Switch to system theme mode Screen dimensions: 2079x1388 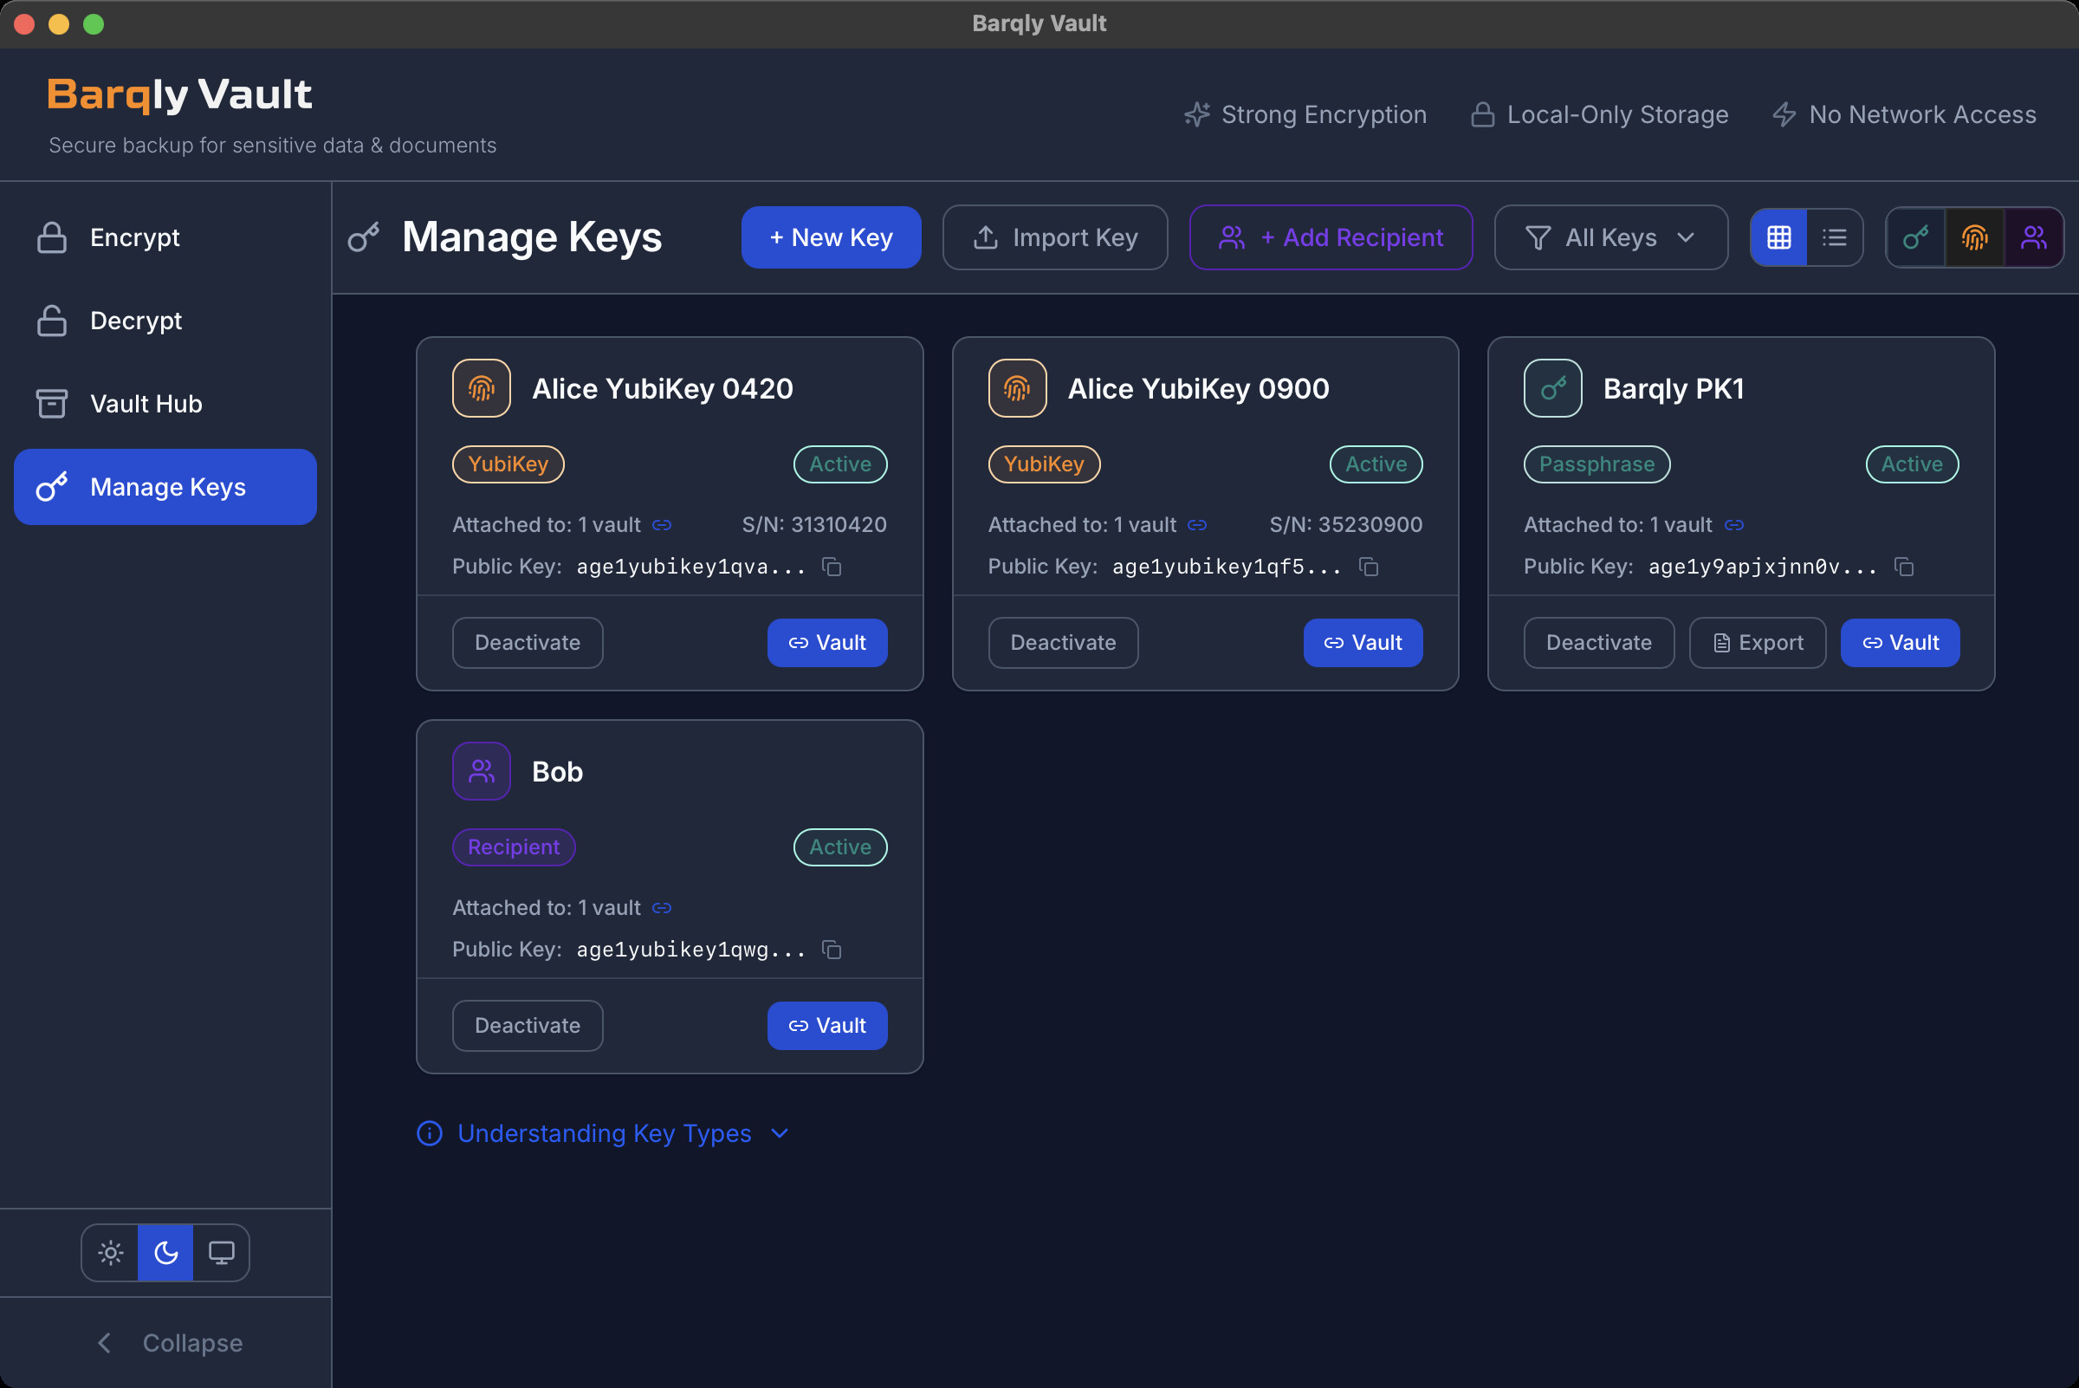click(221, 1253)
